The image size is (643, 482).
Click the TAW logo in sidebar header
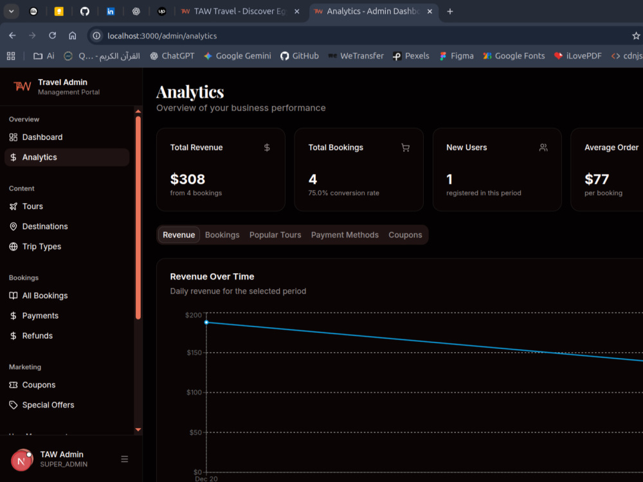[x=22, y=87]
